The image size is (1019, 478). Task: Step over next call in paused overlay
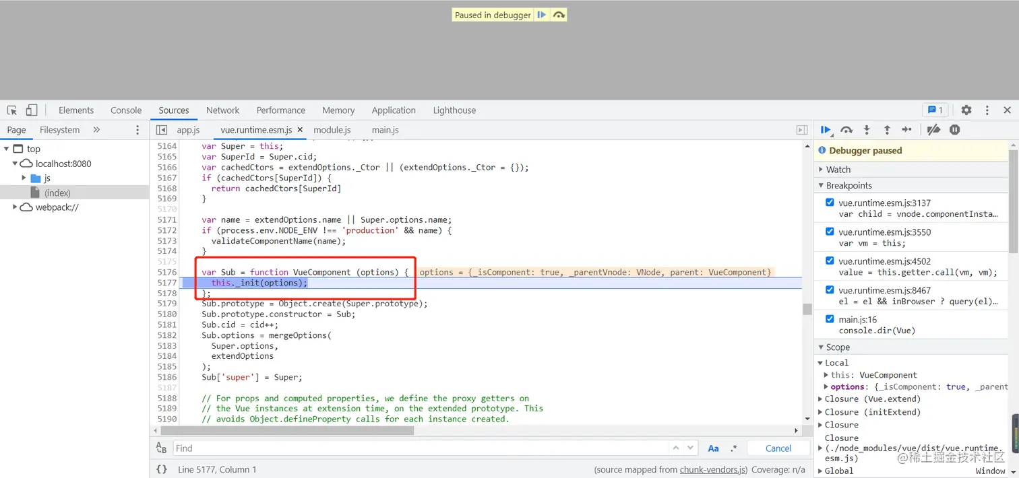559,15
